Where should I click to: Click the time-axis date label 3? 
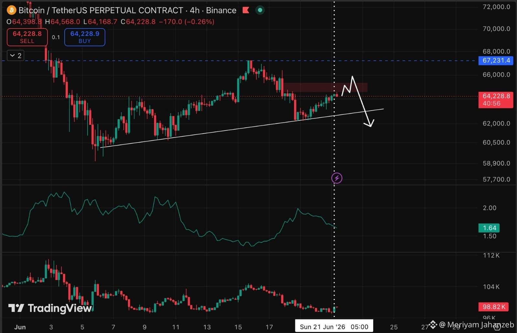(51, 327)
